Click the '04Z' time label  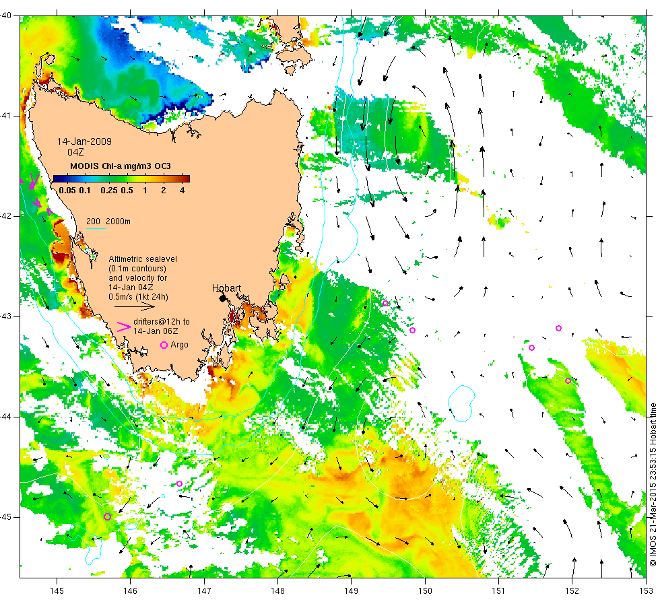coord(75,152)
